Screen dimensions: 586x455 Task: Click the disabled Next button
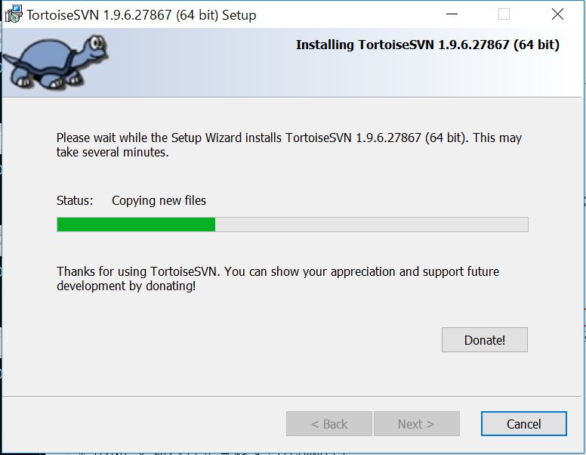[x=416, y=424]
